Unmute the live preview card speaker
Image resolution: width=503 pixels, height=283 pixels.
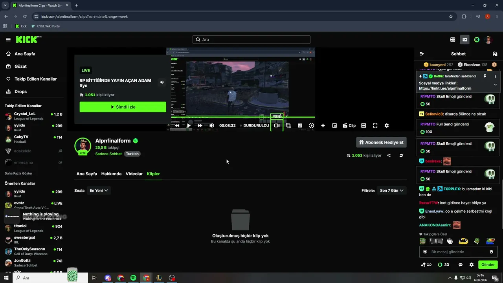tap(162, 82)
